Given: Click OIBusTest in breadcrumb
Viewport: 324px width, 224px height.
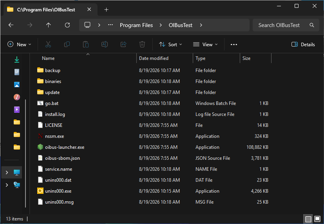Looking at the screenshot, I should tap(180, 25).
